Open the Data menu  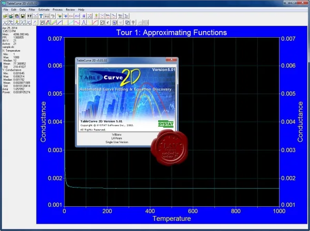(x=22, y=9)
